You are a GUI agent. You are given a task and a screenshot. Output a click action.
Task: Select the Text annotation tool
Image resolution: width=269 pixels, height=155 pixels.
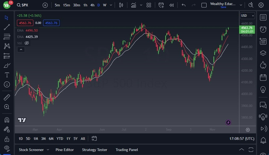7,75
